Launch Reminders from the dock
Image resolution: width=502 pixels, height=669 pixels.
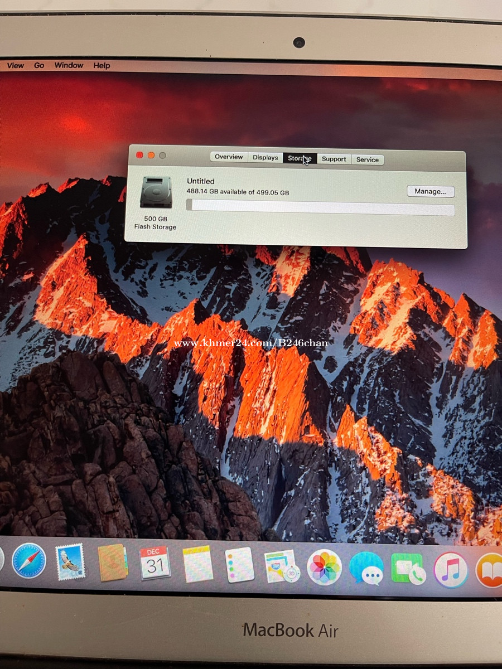[x=240, y=565]
